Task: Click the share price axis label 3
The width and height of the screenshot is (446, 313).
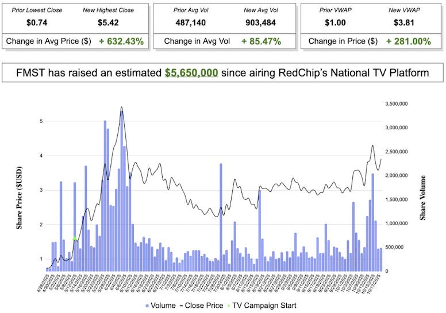Action: click(x=41, y=190)
